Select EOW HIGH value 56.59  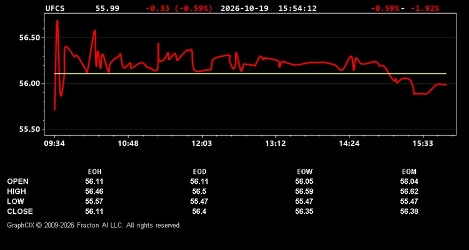pyautogui.click(x=304, y=191)
